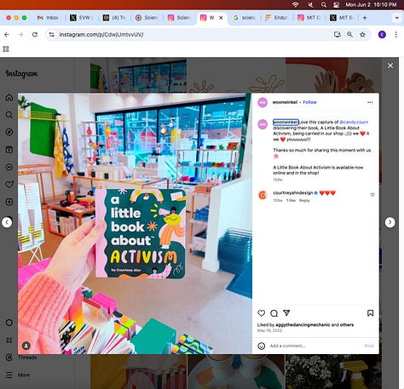The height and width of the screenshot is (389, 404).
Task: Open site information icon in address bar
Action: pyautogui.click(x=51, y=35)
